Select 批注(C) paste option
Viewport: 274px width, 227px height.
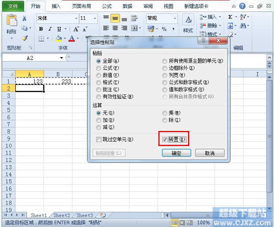coord(107,90)
